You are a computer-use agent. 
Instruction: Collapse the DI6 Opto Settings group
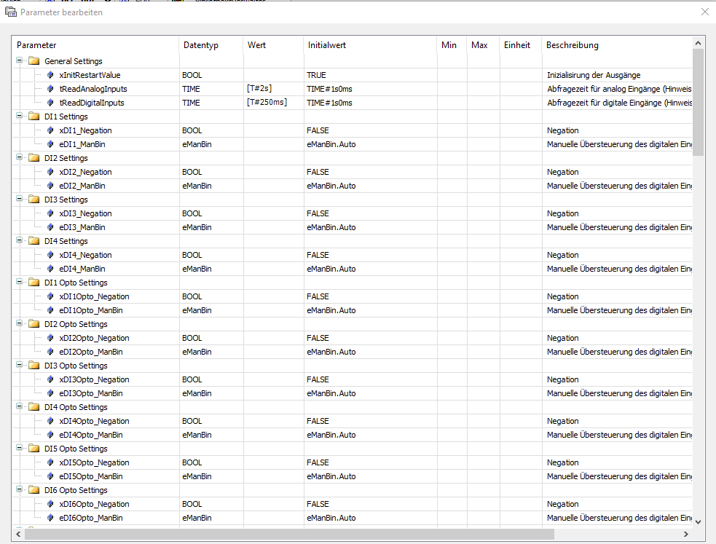point(19,489)
